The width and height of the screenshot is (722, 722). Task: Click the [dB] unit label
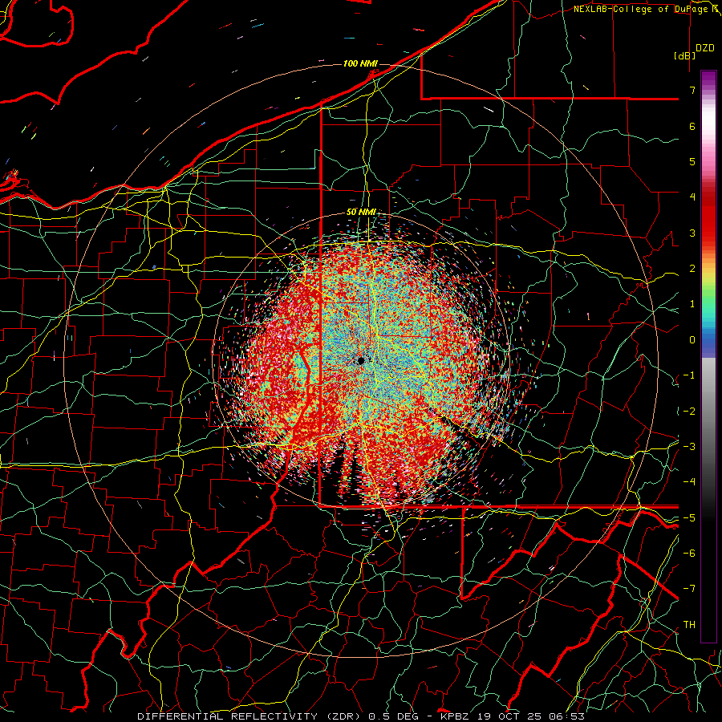point(685,55)
